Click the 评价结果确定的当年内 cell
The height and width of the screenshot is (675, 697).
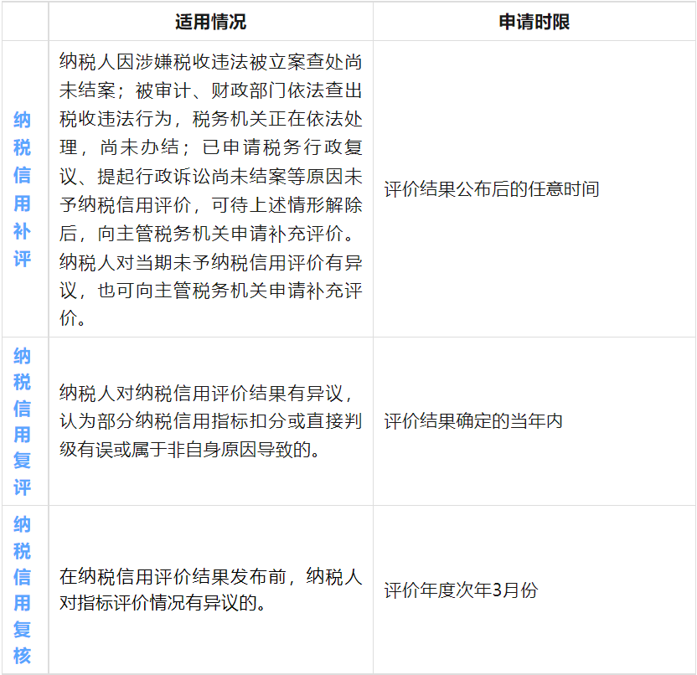(x=473, y=420)
